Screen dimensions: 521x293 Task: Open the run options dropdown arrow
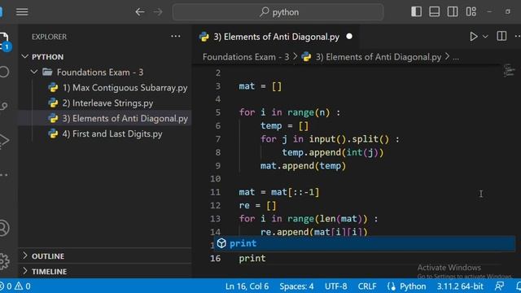[x=485, y=37]
